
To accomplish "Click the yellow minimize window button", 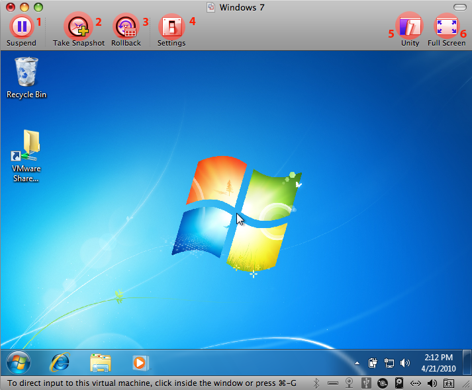I will [x=24, y=7].
